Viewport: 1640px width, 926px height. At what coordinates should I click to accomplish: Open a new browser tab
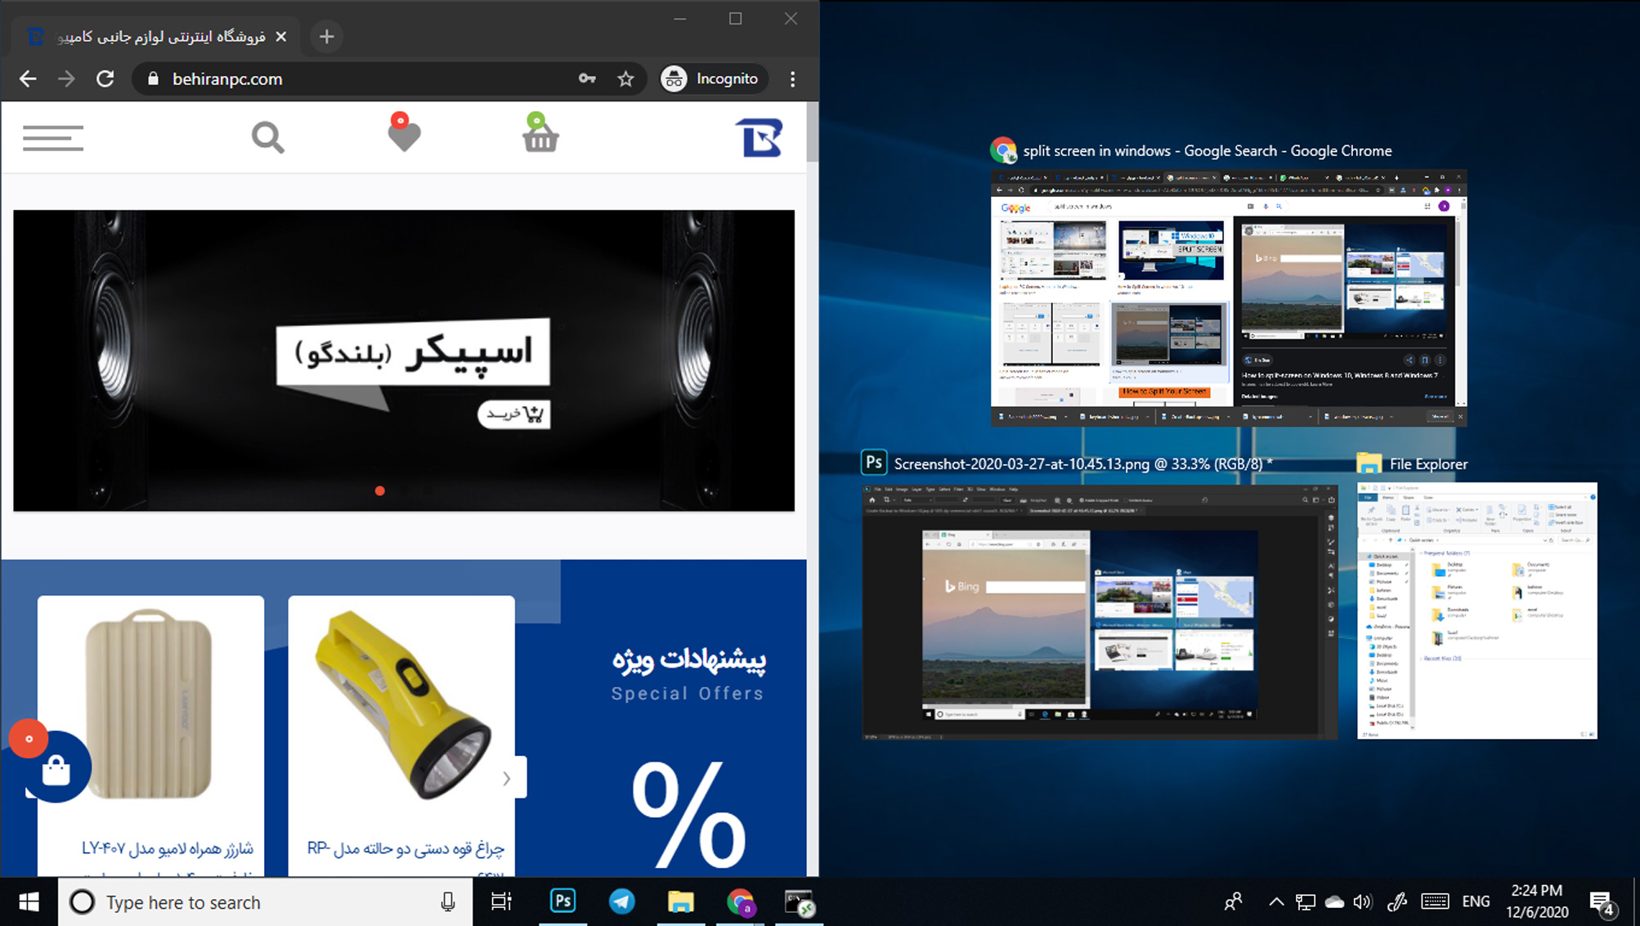[326, 36]
